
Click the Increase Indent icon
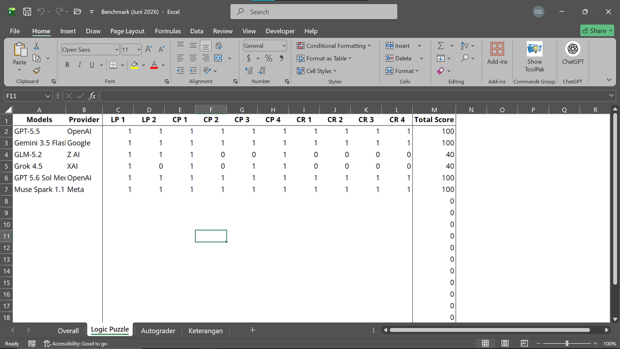point(193,70)
